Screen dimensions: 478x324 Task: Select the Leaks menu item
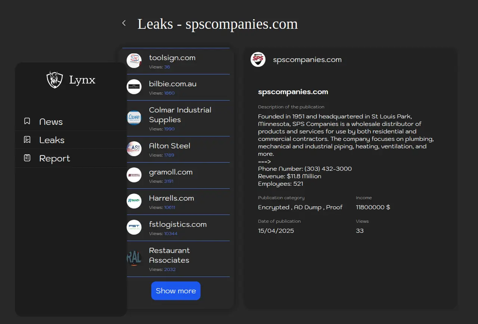click(x=52, y=140)
